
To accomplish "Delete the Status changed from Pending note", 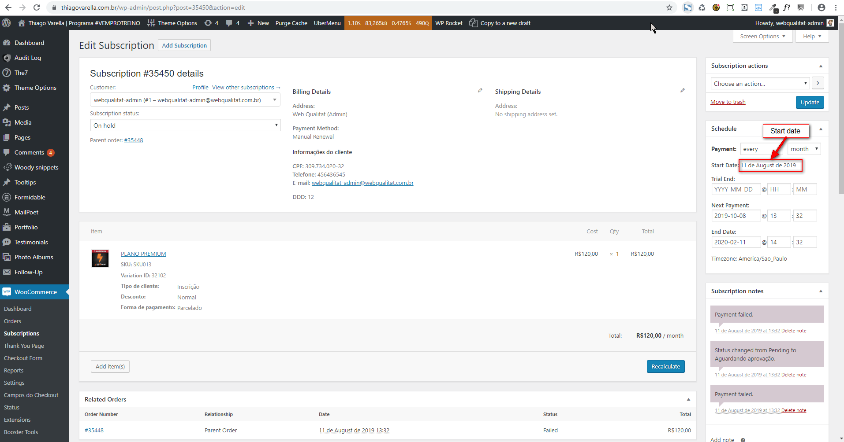I will click(x=794, y=375).
